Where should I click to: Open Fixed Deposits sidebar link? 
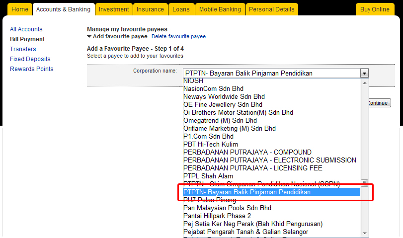[x=30, y=59]
